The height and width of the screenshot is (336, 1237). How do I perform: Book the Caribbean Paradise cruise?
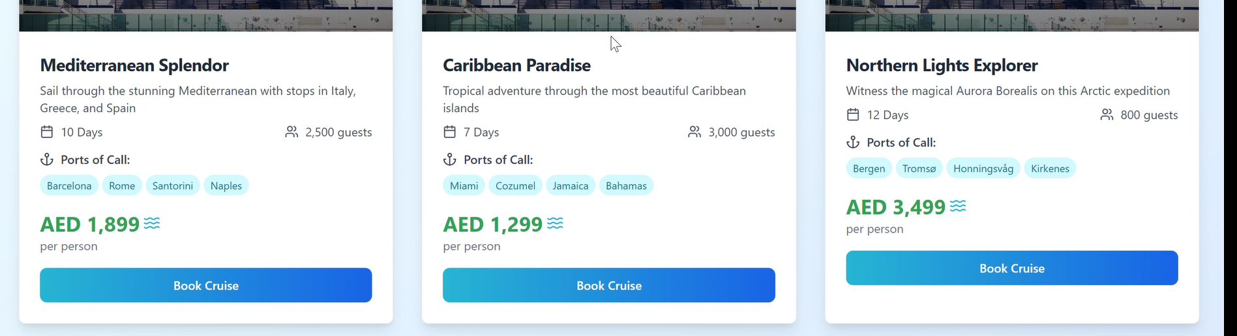609,285
